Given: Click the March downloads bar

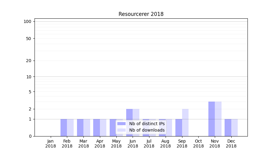Looking at the screenshot, I should [x=87, y=128].
